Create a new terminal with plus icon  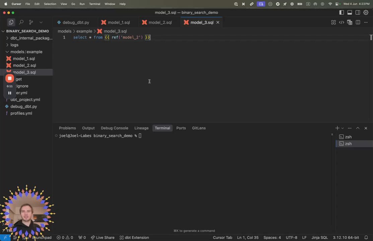pyautogui.click(x=337, y=128)
